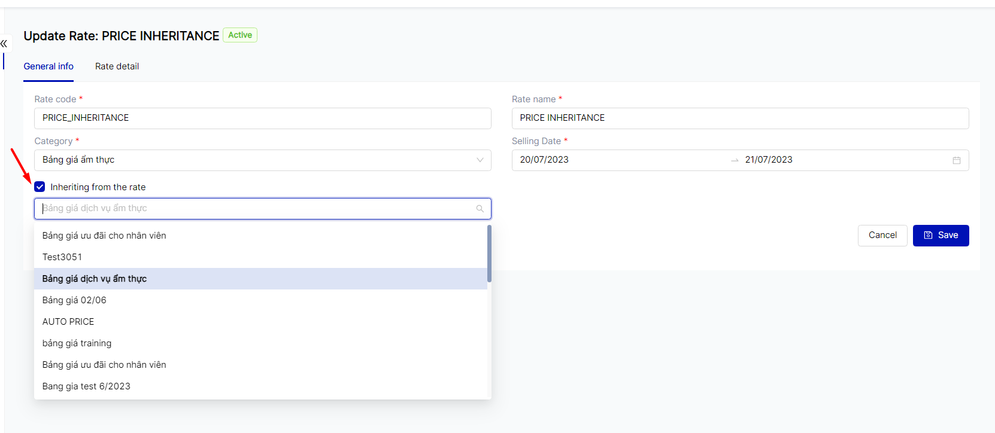995x433 pixels.
Task: Click the inherit rate search combo box
Action: pyautogui.click(x=257, y=209)
